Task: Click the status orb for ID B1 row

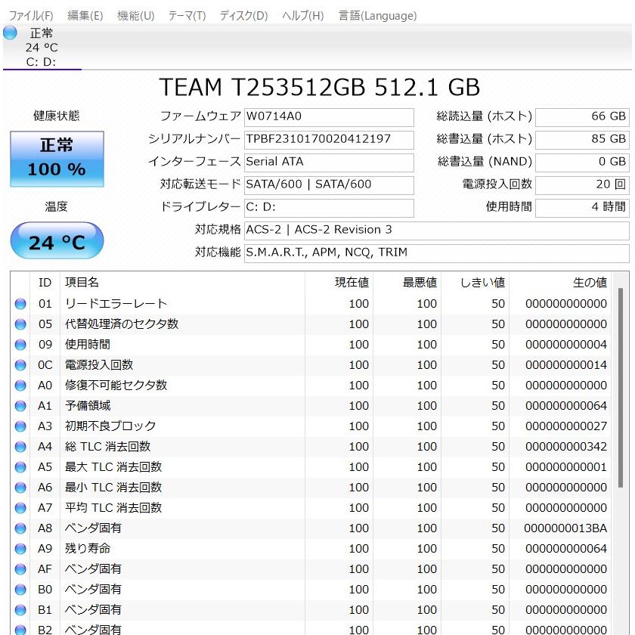Action: coord(20,610)
